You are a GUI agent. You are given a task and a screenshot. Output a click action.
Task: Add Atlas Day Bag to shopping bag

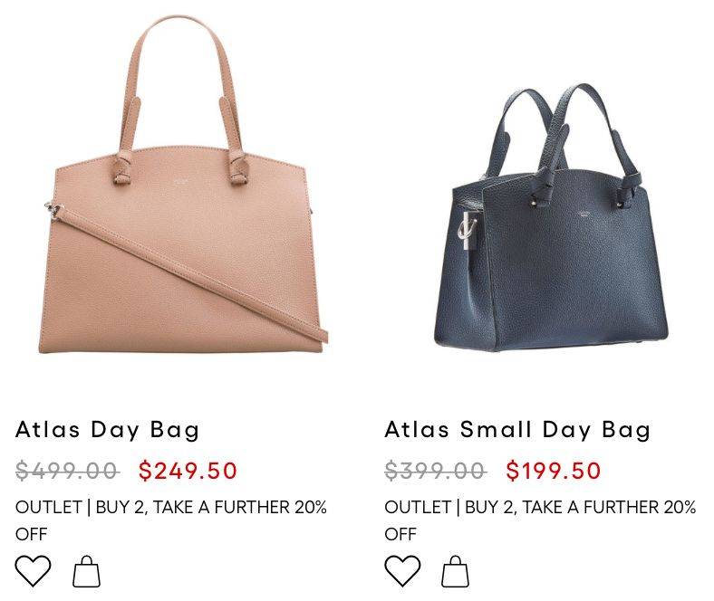(x=86, y=571)
